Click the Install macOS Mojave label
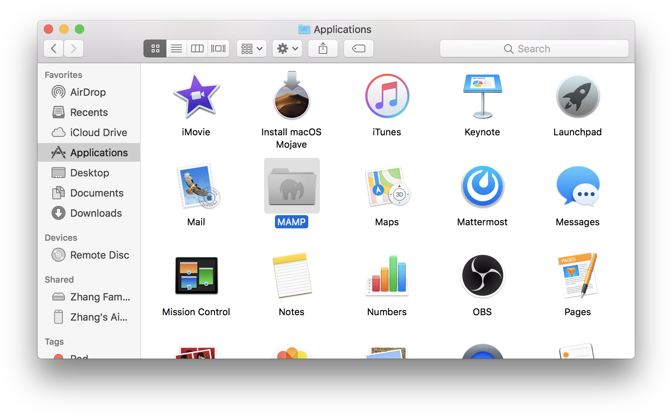This screenshot has height=416, width=672. pyautogui.click(x=292, y=138)
